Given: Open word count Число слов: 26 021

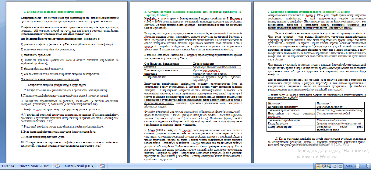Looking at the screenshot, I should pos(35,166).
